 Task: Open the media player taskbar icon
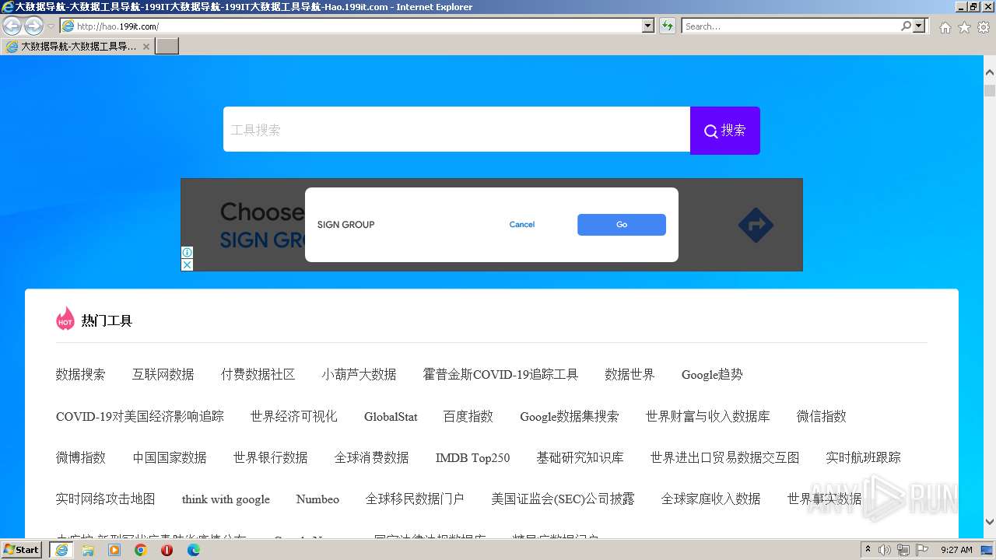114,550
